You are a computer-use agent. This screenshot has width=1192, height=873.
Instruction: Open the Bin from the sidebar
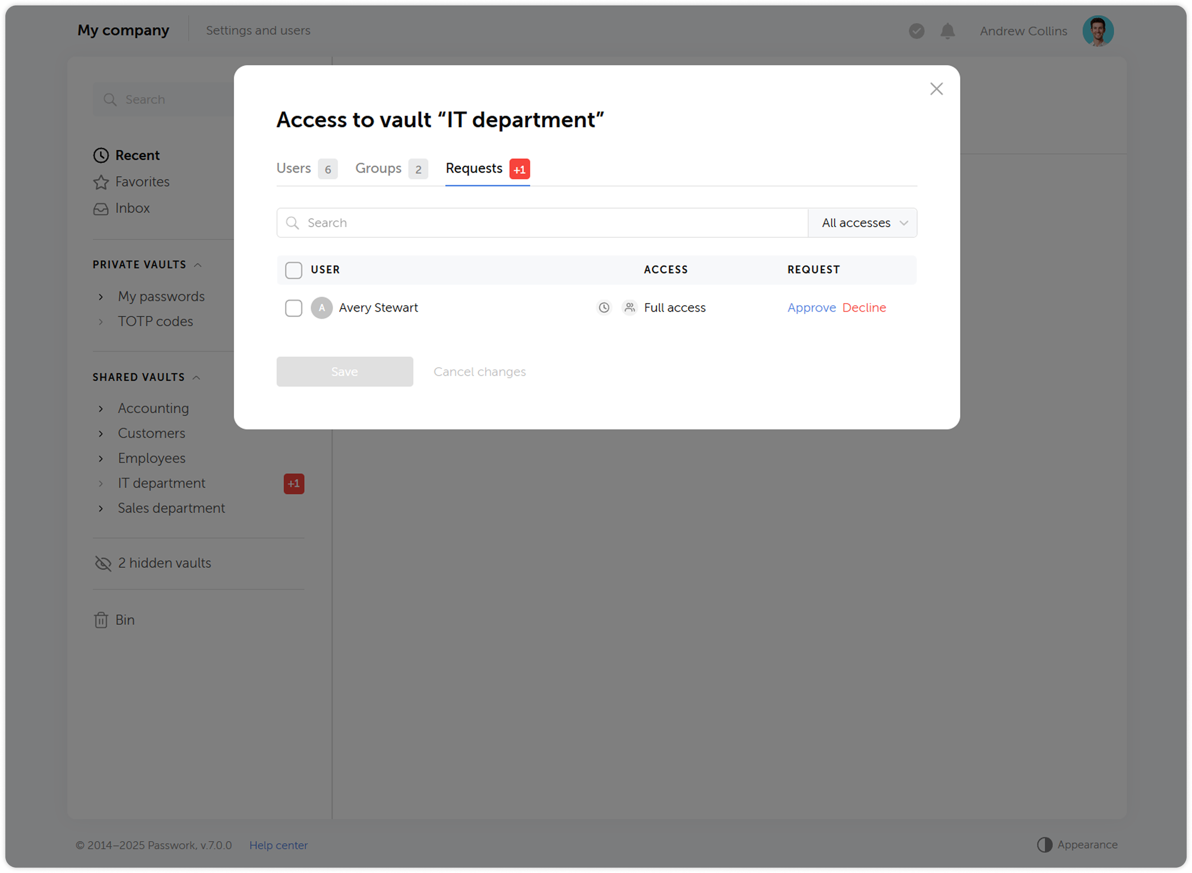[x=125, y=619]
